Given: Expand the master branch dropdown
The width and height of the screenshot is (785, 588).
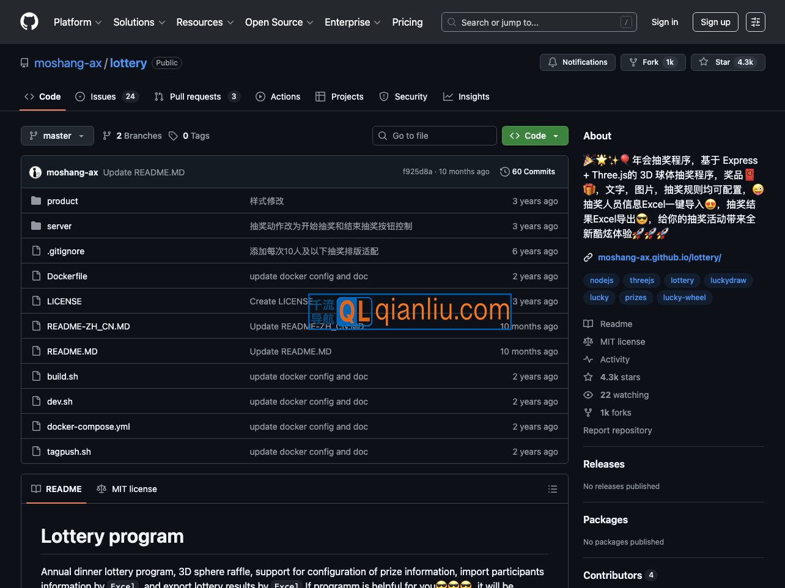Looking at the screenshot, I should click(57, 136).
